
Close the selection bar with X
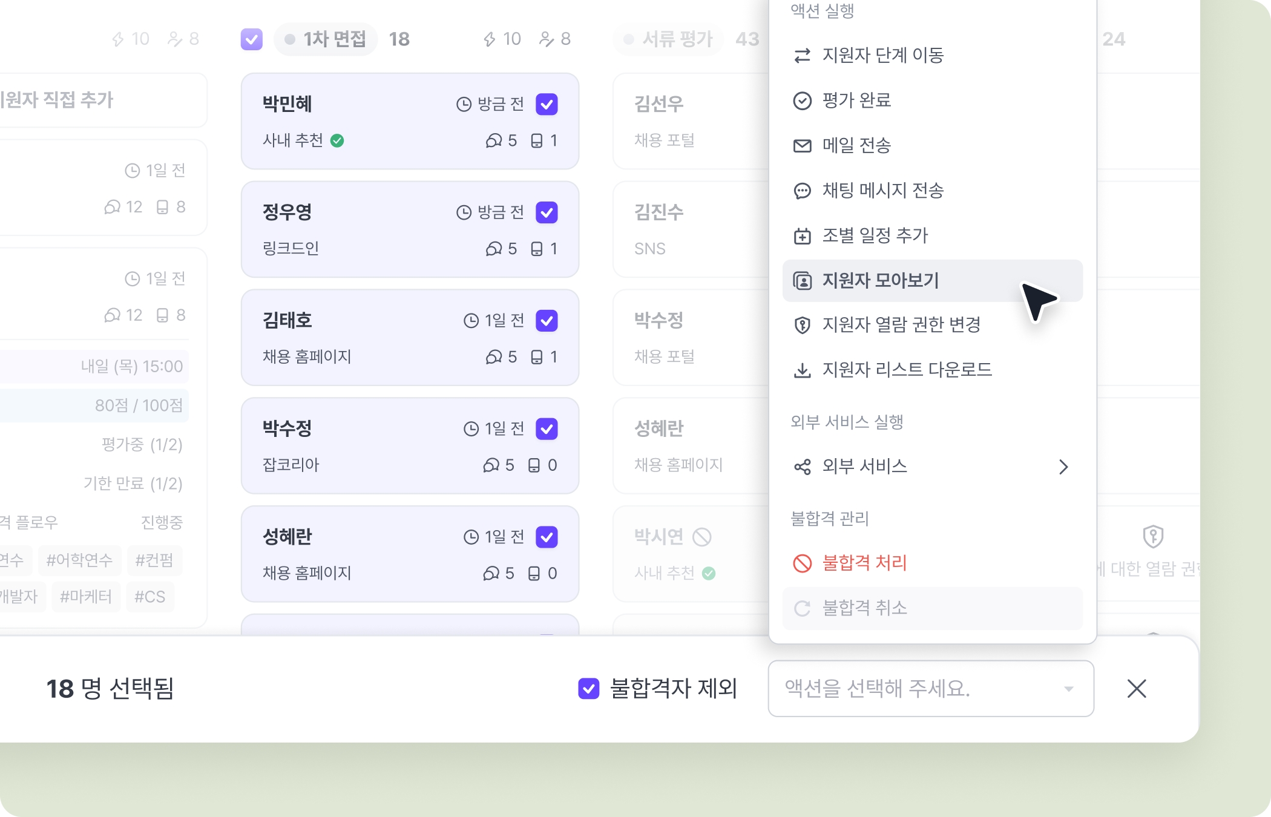click(1137, 688)
